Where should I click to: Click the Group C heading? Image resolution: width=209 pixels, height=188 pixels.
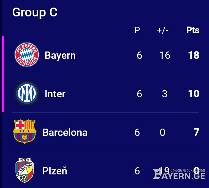click(35, 12)
